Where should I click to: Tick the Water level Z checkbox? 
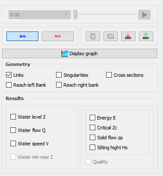[x=13, y=117]
